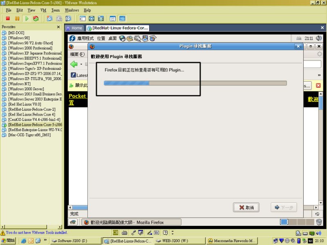327x245 pixels.
Task: Click the Pocket link in Firefox page
Action: pos(77,96)
